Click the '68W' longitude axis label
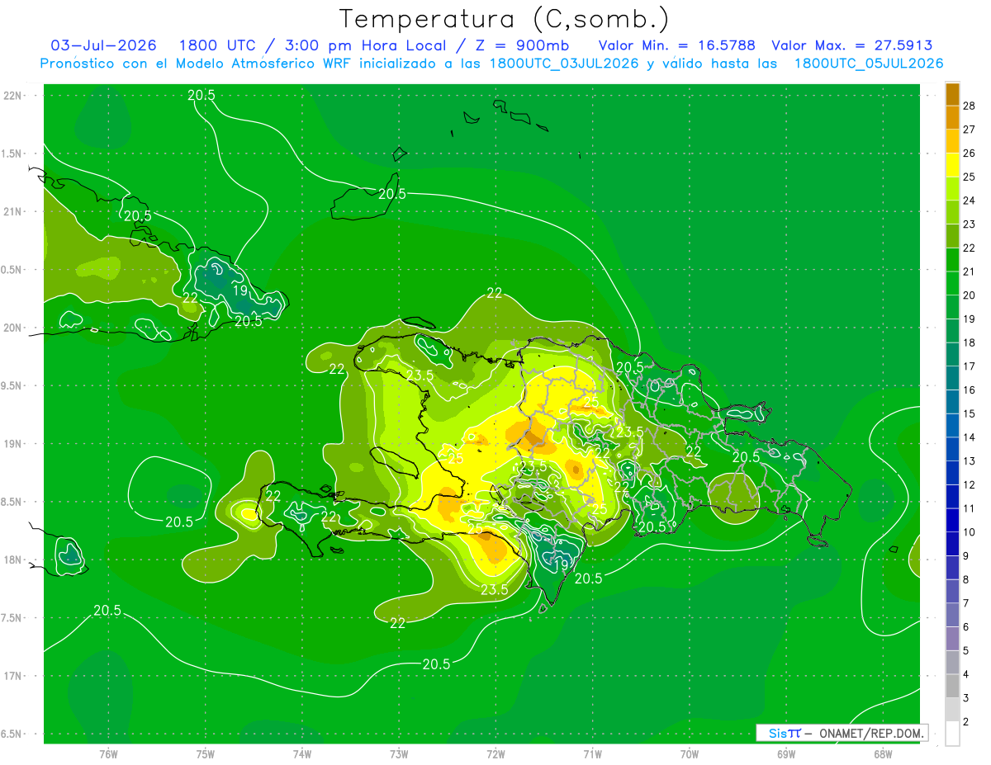 [x=883, y=754]
